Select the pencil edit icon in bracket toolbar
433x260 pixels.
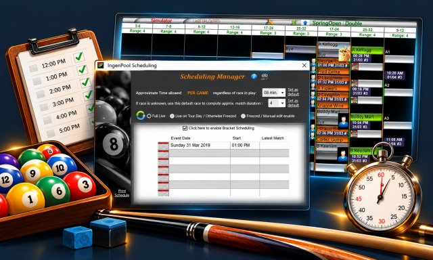coord(270,22)
